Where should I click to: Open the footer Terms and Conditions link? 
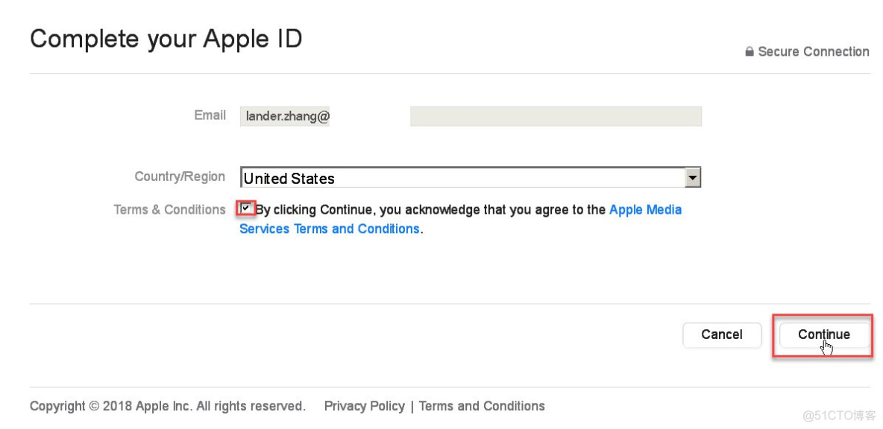pos(482,406)
